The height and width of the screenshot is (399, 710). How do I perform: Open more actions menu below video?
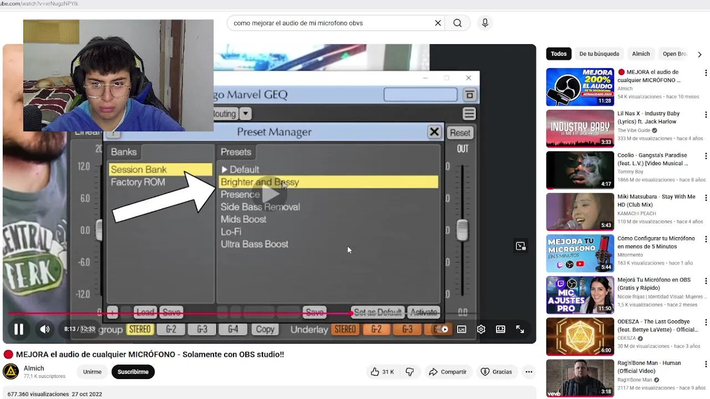pyautogui.click(x=529, y=372)
